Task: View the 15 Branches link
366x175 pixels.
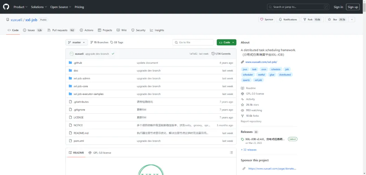Action: tap(99, 42)
